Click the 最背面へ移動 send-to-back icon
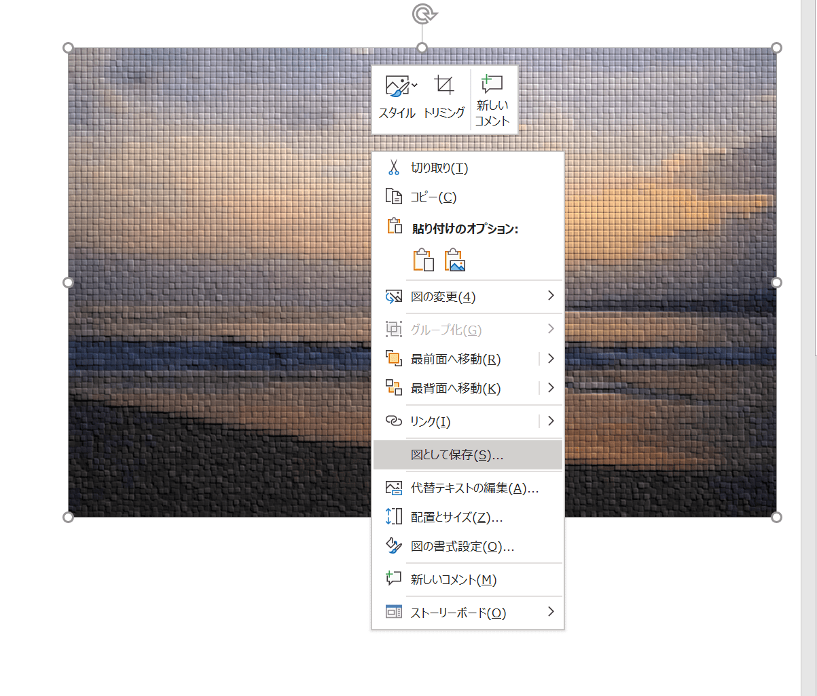 click(394, 387)
